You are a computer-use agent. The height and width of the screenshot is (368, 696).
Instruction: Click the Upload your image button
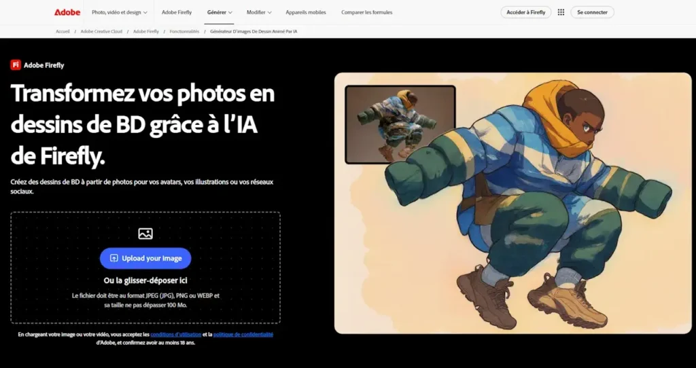click(145, 258)
